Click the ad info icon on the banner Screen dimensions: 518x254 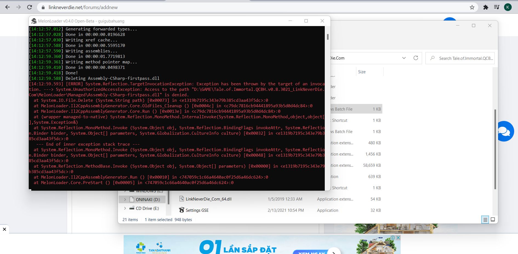[x=393, y=238]
